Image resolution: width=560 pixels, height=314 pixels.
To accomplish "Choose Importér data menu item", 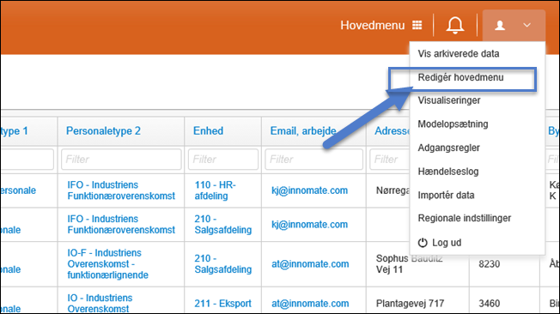I will tap(446, 196).
